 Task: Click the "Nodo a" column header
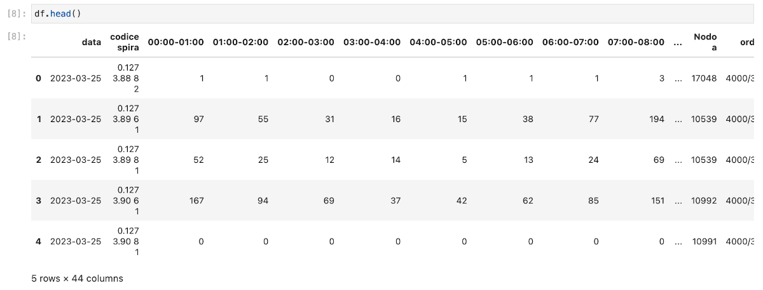pyautogui.click(x=705, y=42)
